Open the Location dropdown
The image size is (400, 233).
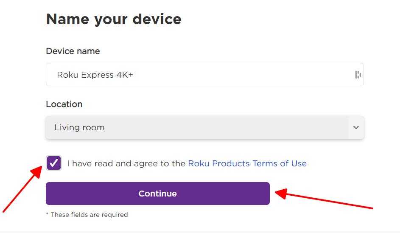pyautogui.click(x=205, y=127)
